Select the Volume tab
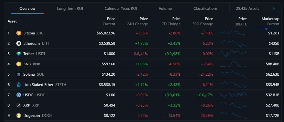The width and height of the screenshot is (284, 122). pos(165,8)
